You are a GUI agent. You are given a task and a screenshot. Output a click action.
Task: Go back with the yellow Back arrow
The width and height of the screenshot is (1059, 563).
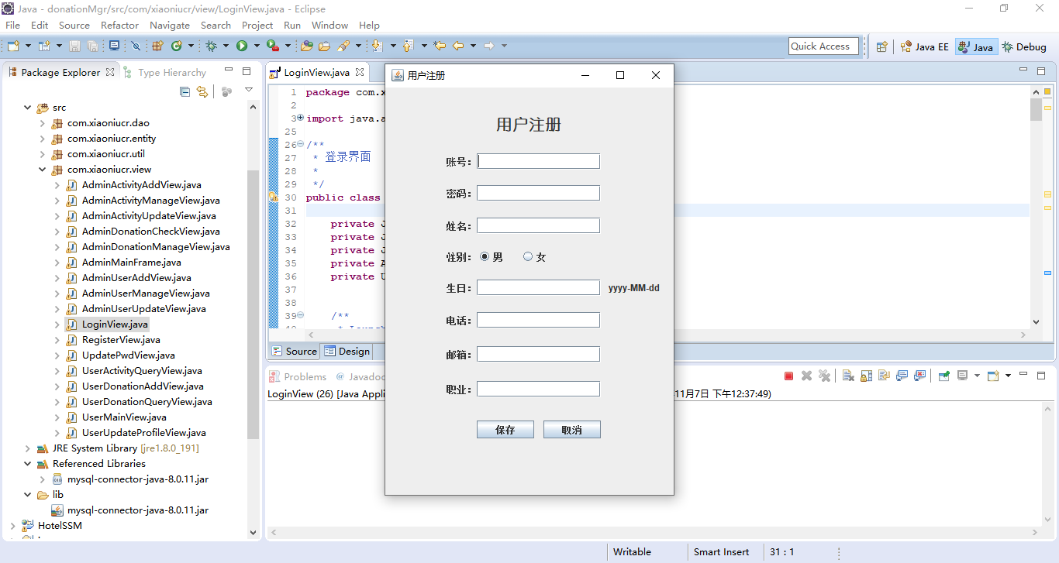coord(458,46)
